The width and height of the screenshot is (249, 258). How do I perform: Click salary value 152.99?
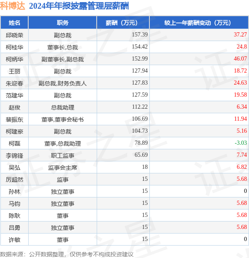[x=140, y=58]
